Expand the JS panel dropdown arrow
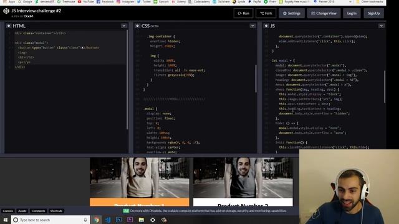The height and width of the screenshot is (224, 399). [381, 26]
